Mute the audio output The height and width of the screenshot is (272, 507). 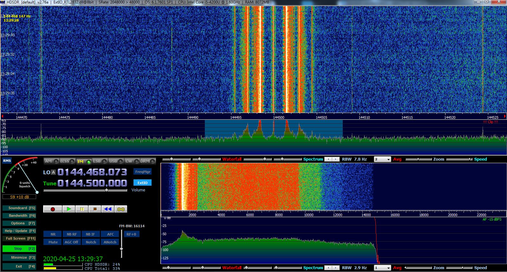53,242
